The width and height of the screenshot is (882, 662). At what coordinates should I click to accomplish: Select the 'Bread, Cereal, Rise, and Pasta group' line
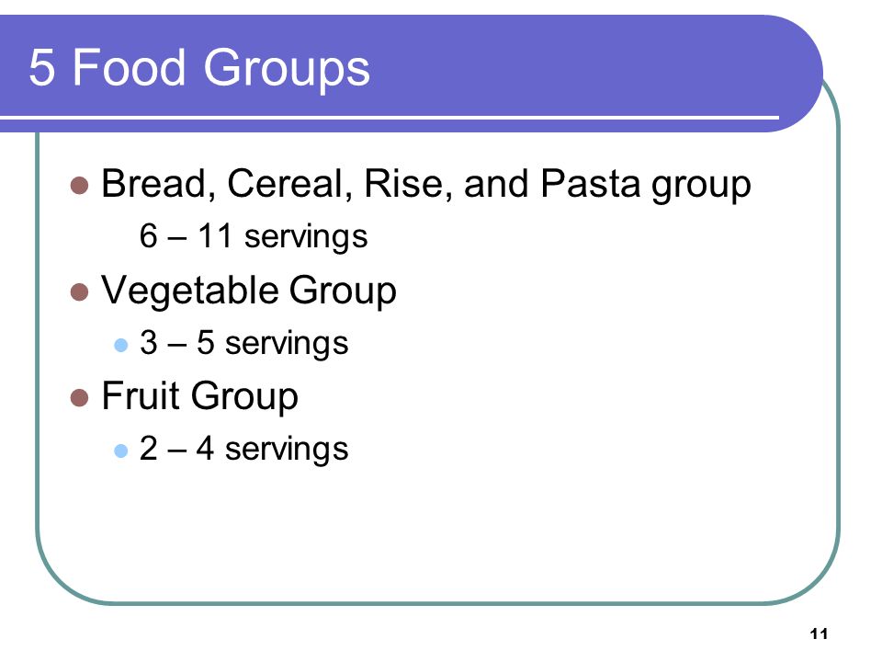(425, 184)
